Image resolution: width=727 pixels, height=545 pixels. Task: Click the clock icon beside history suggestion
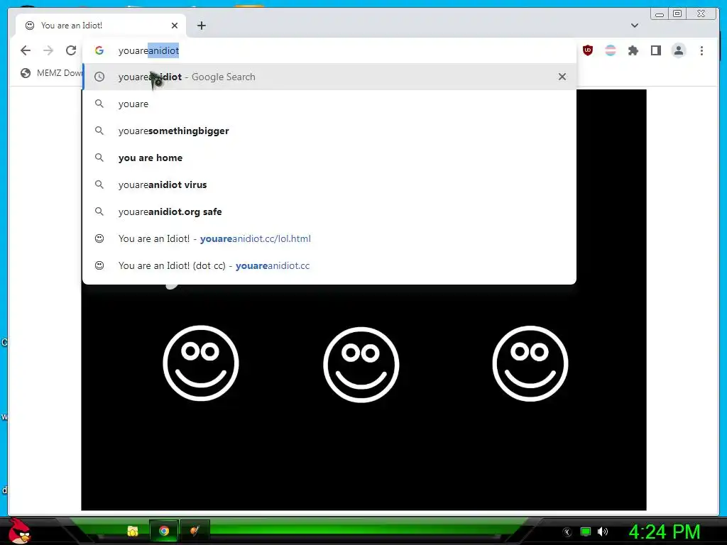(99, 77)
